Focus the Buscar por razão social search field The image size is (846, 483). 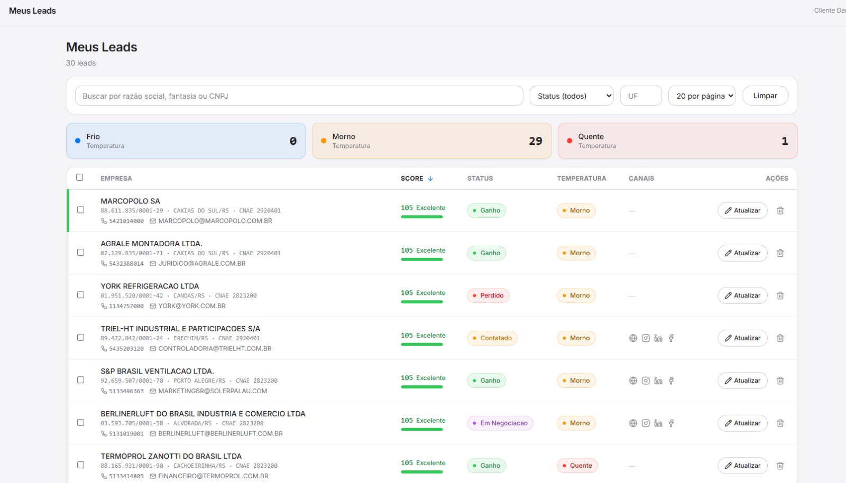[299, 96]
